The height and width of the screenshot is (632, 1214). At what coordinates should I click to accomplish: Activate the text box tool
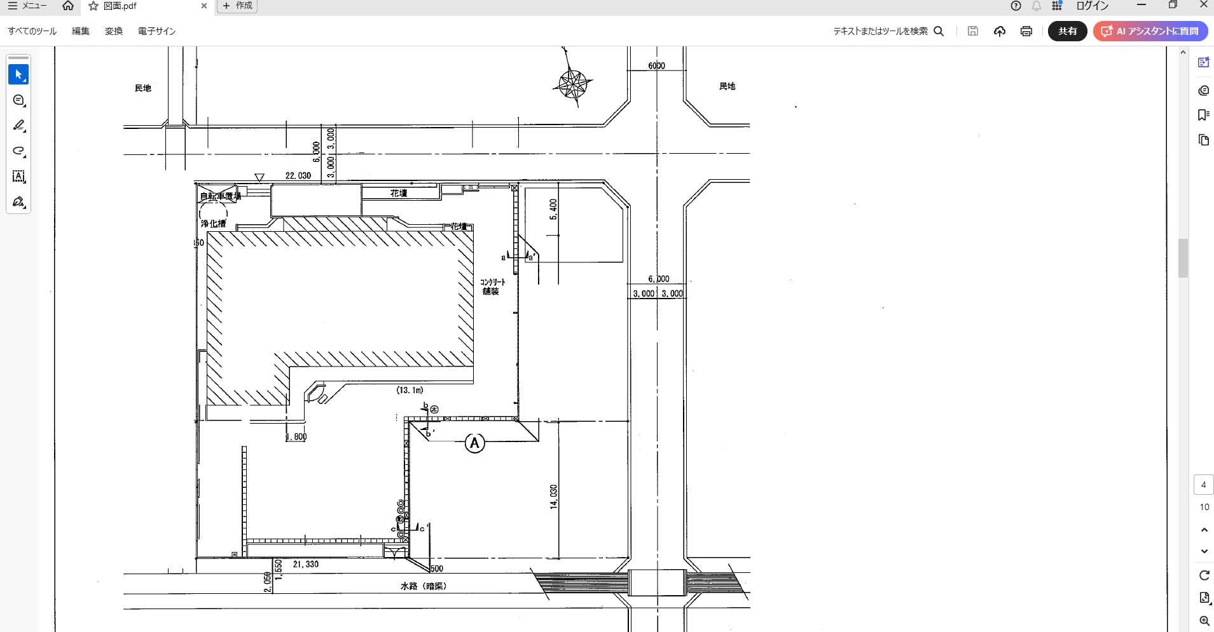pos(18,177)
